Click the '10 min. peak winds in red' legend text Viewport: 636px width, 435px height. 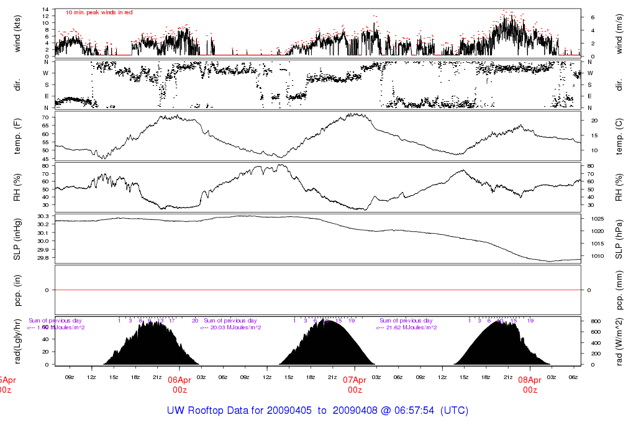click(99, 12)
